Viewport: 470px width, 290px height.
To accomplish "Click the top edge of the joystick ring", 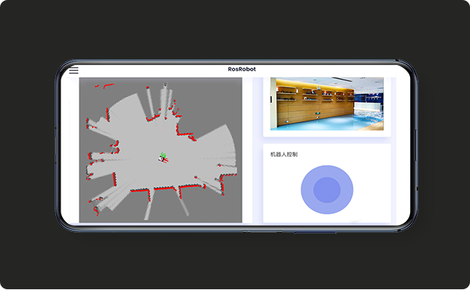I will tap(327, 168).
